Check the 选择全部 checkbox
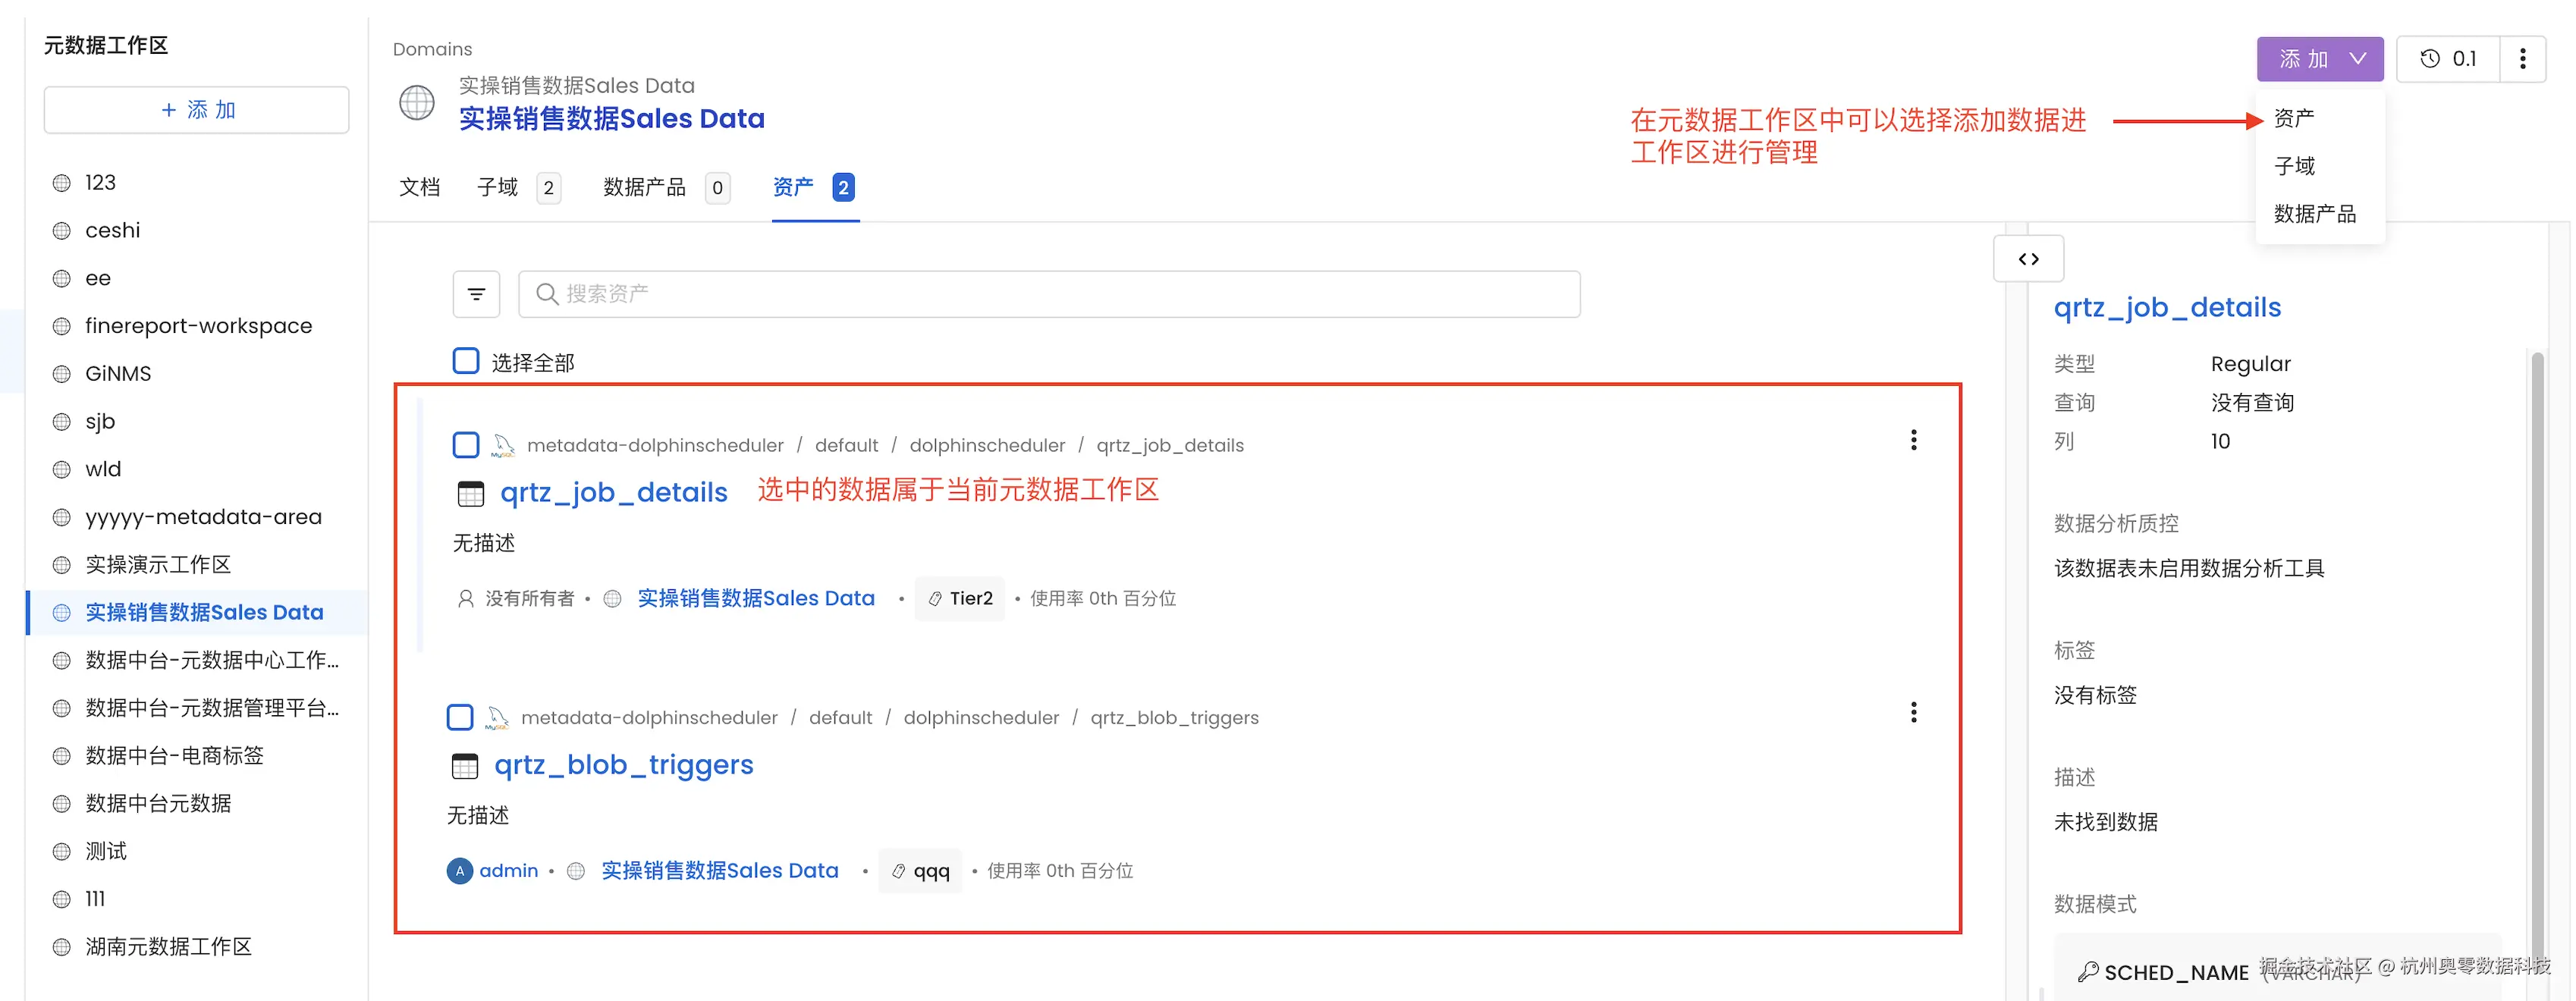 click(466, 361)
